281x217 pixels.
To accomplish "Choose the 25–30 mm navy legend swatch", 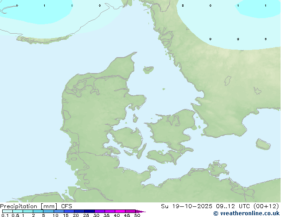I will pos(90,211).
